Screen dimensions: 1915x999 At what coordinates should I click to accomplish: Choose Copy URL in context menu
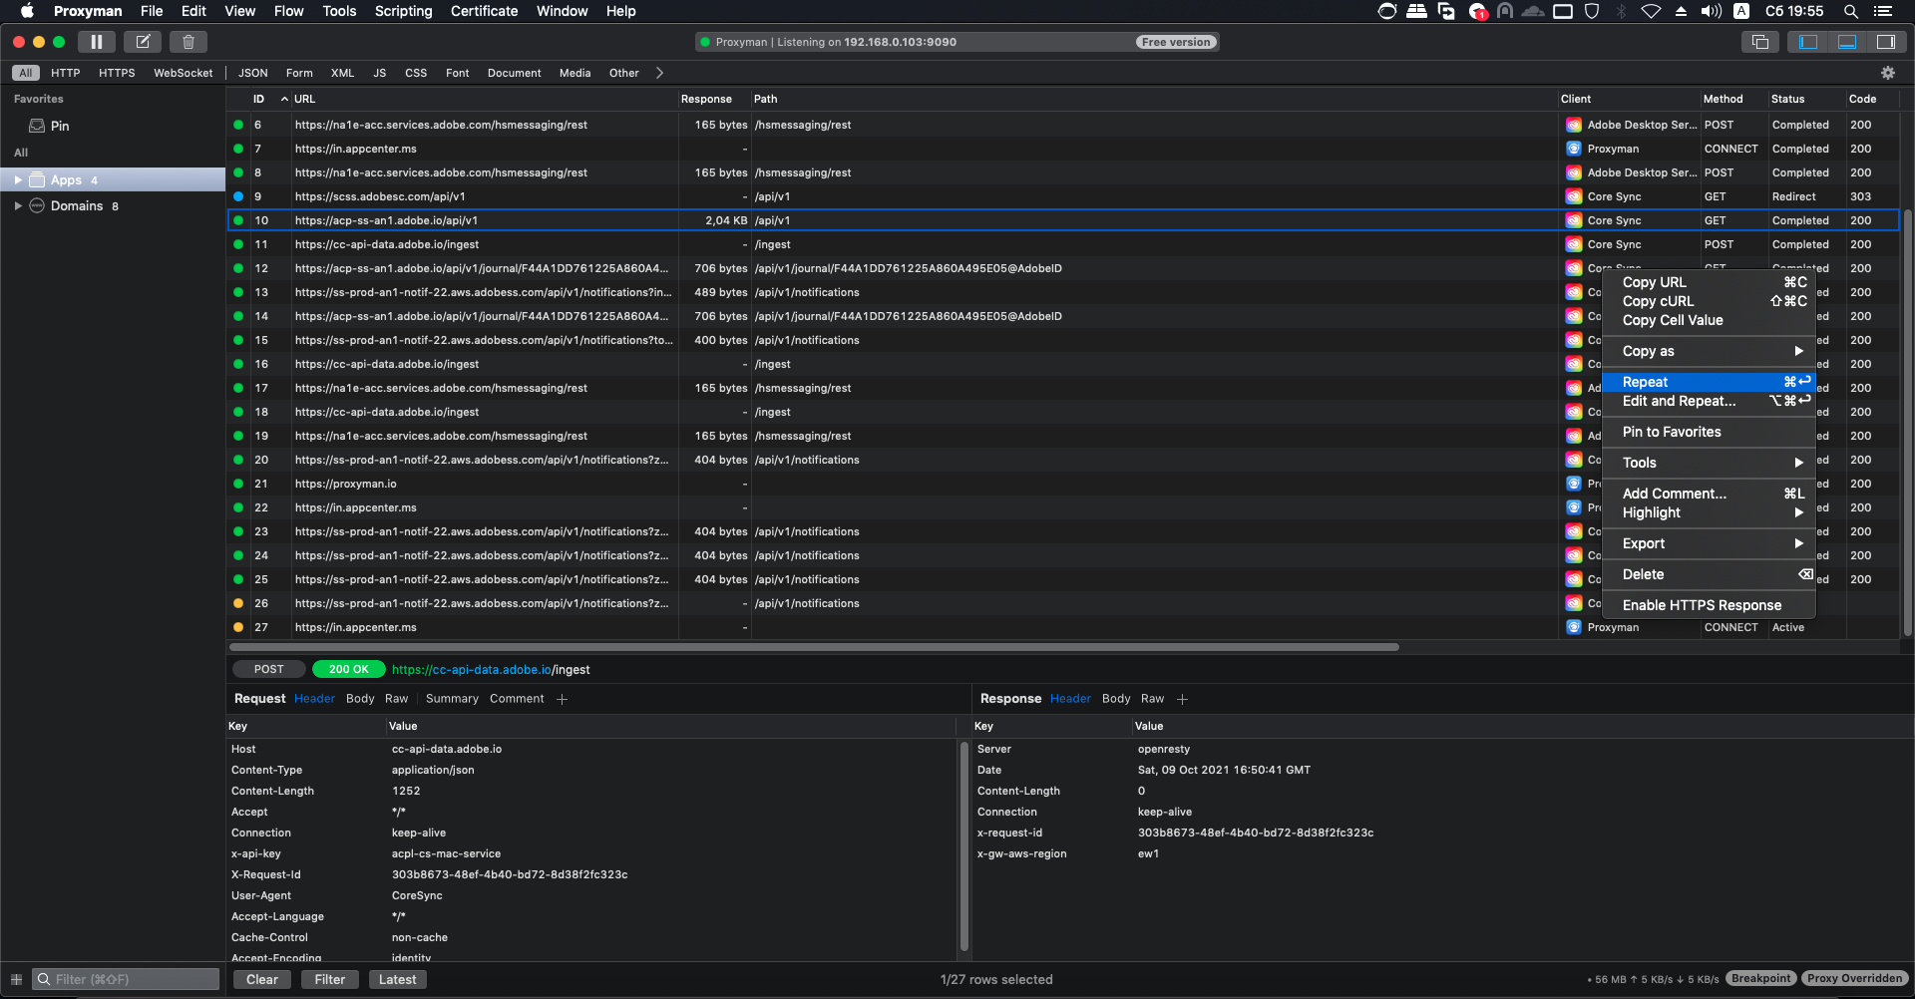[1709, 282]
